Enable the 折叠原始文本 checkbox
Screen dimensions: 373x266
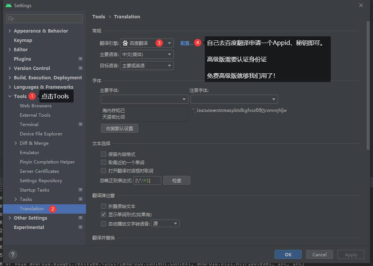coord(104,206)
